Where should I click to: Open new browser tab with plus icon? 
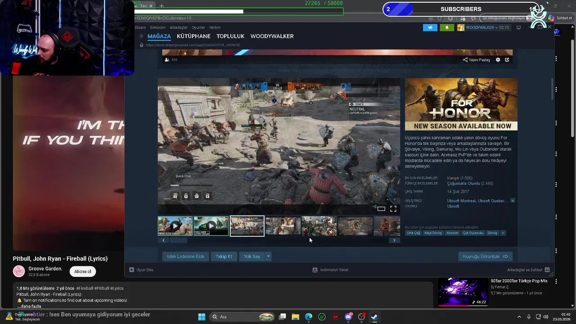point(162,6)
